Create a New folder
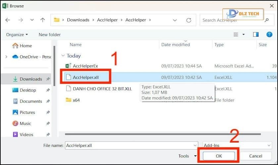The height and width of the screenshot is (165, 278). click(50, 35)
